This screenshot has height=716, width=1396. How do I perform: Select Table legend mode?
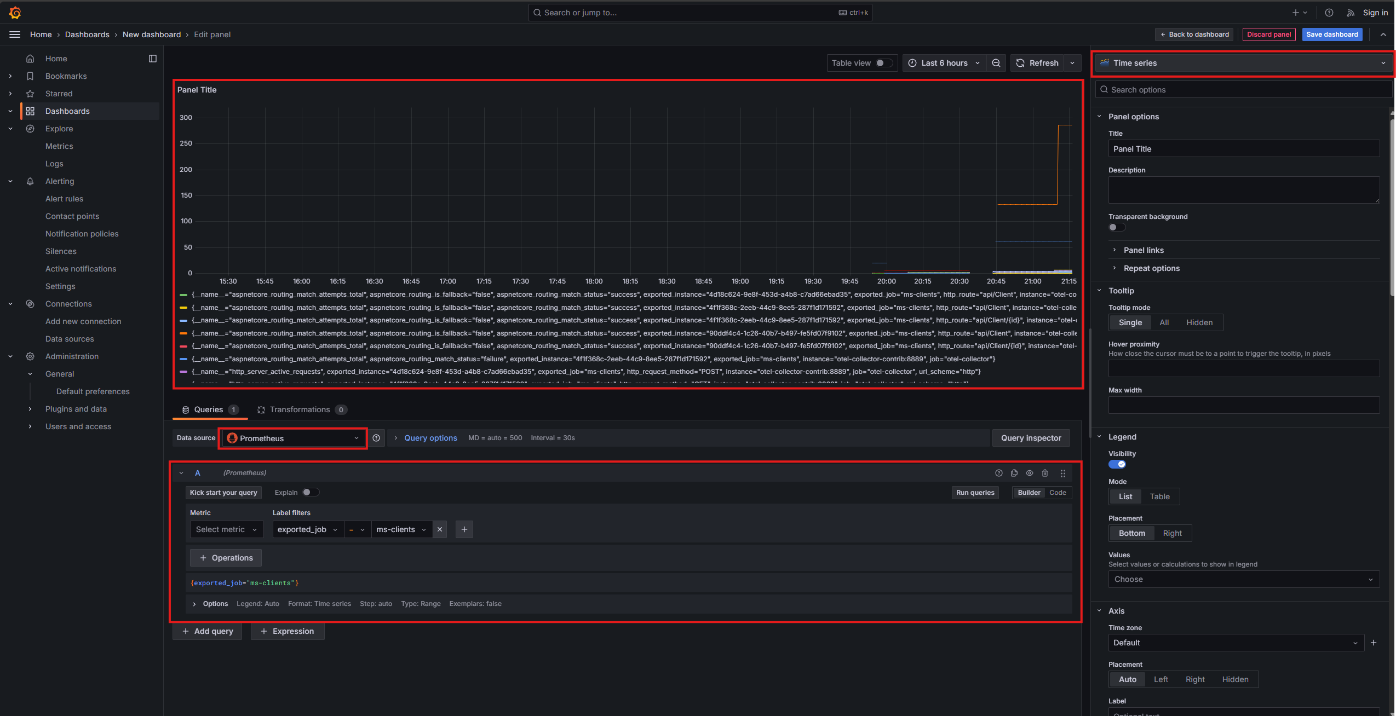click(1159, 496)
